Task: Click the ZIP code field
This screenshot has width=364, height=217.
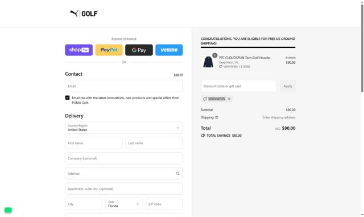Action: pos(164,204)
